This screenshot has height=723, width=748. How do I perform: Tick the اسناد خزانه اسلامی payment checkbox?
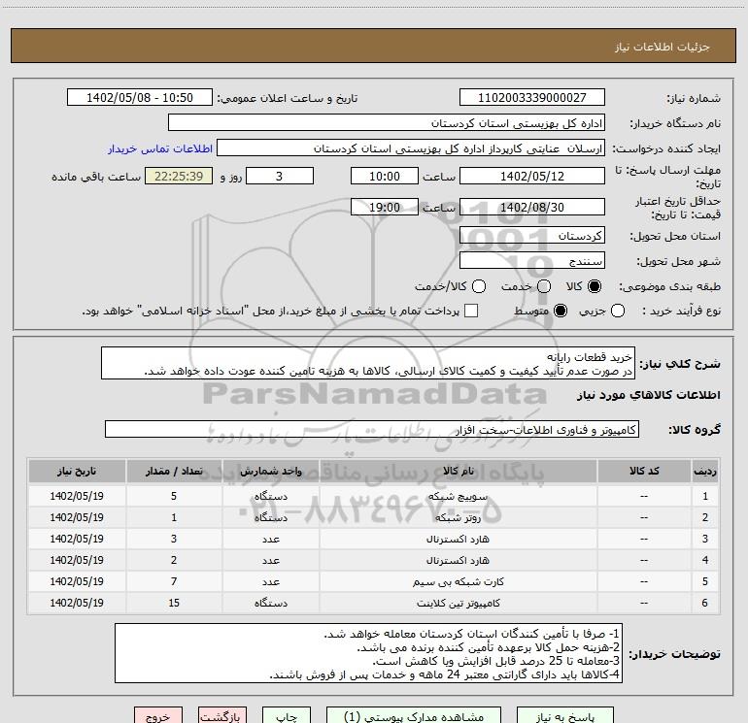(x=471, y=311)
